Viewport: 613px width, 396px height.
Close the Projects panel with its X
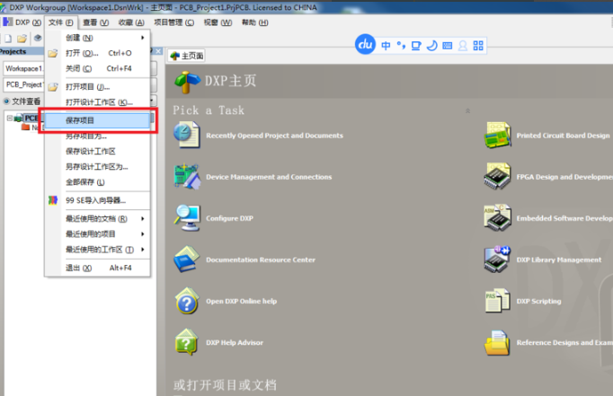tap(158, 51)
